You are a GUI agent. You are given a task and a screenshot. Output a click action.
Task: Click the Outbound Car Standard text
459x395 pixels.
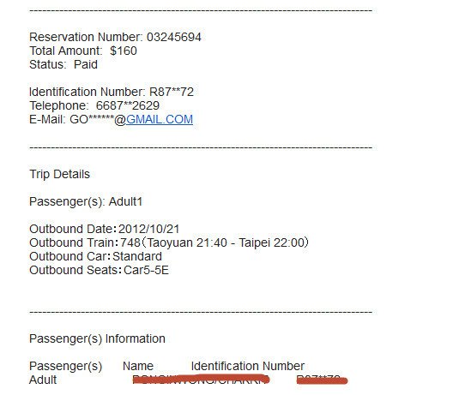95,256
